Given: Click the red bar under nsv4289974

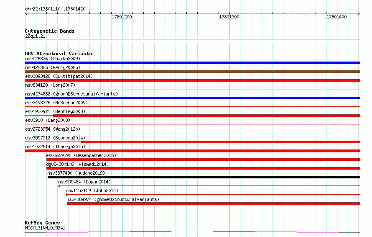Looking at the screenshot, I should 214,204.
